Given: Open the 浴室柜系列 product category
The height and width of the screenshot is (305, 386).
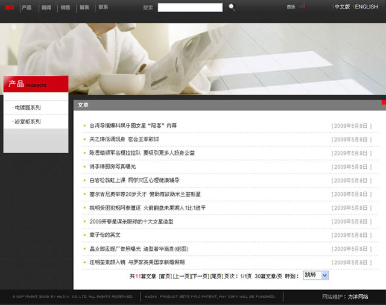Looking at the screenshot, I should pos(28,122).
